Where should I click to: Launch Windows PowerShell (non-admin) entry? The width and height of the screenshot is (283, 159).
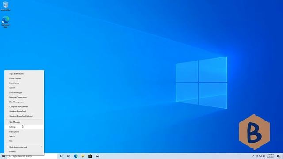point(24,111)
